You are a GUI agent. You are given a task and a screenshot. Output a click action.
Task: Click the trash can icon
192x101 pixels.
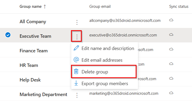click(x=76, y=71)
